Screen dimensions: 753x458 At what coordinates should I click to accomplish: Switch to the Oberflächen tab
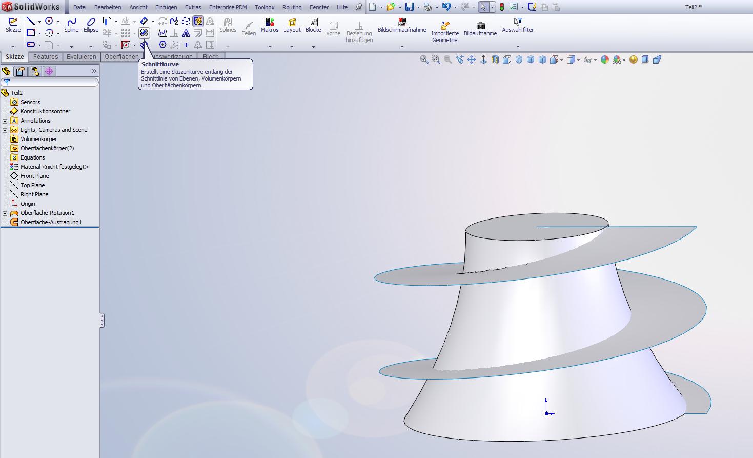click(121, 57)
